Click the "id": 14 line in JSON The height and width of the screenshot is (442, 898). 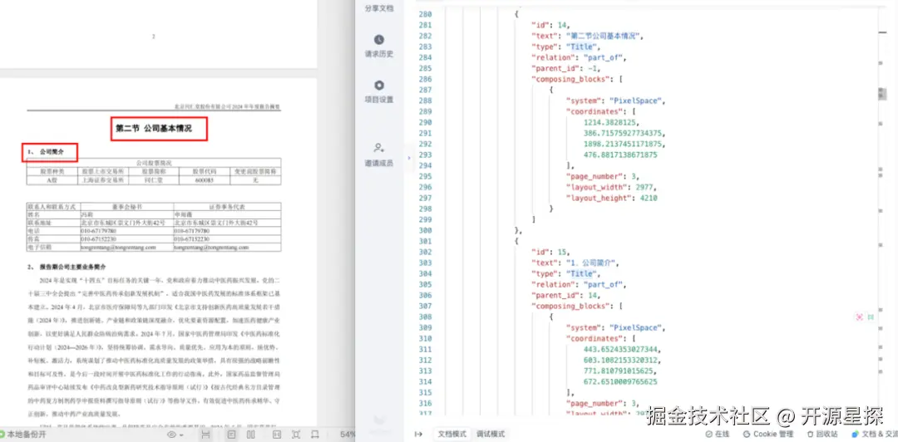click(550, 25)
